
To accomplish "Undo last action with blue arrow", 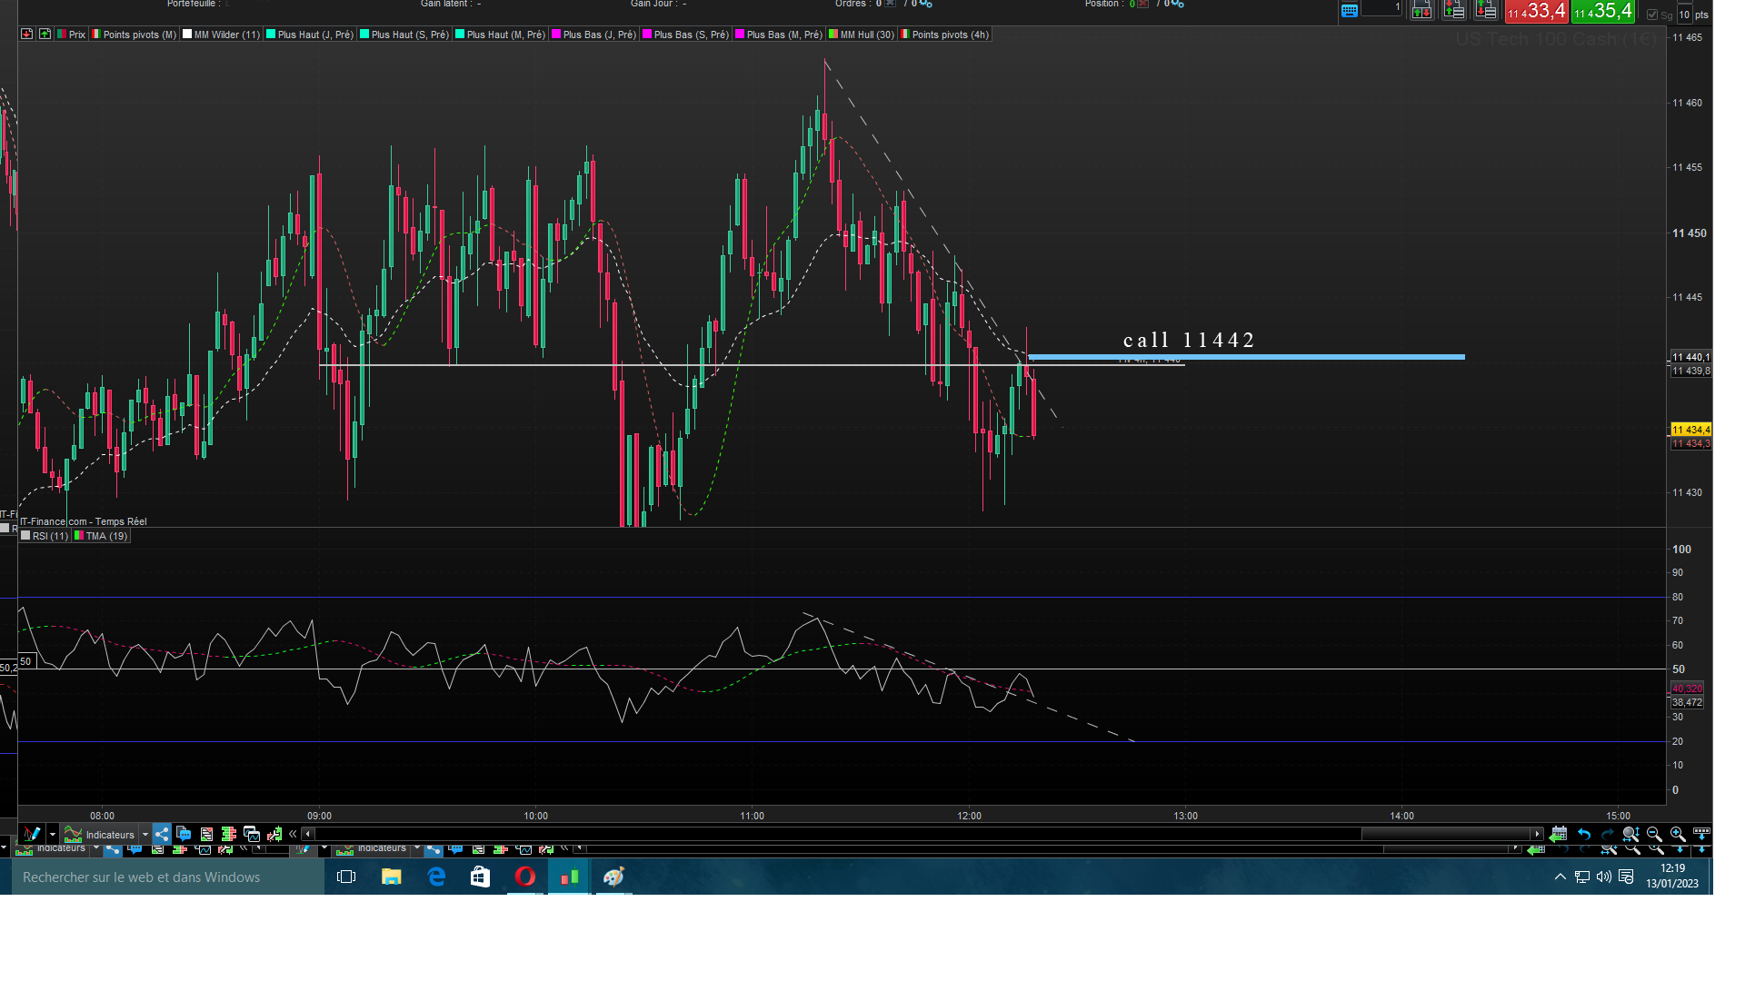I will click(1584, 834).
